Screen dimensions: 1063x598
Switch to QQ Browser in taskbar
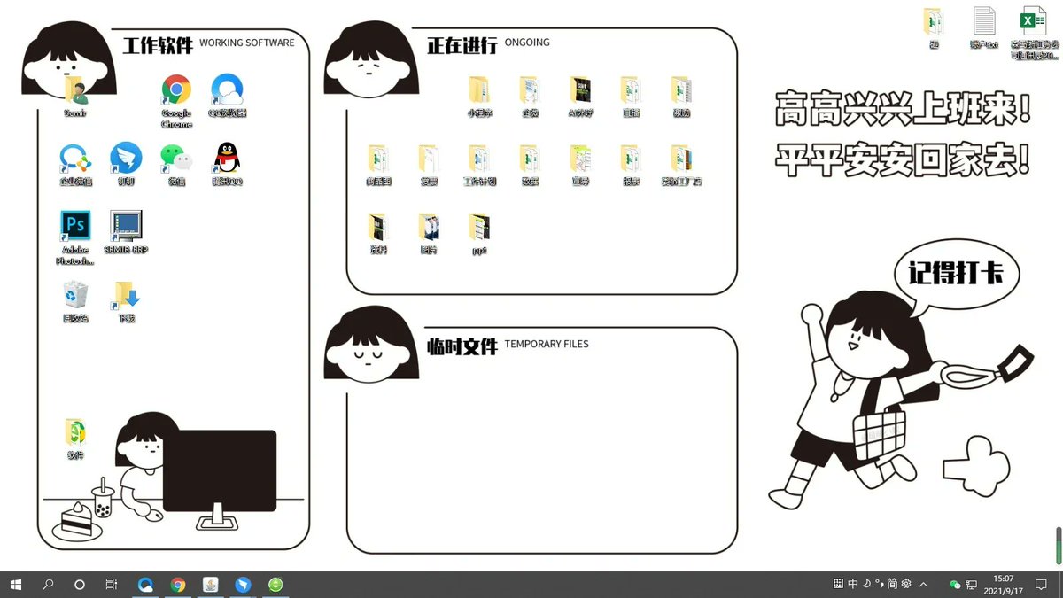pyautogui.click(x=146, y=585)
